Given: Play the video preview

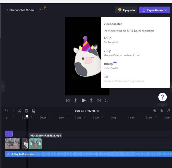Looking at the screenshot, I should click(84, 100).
